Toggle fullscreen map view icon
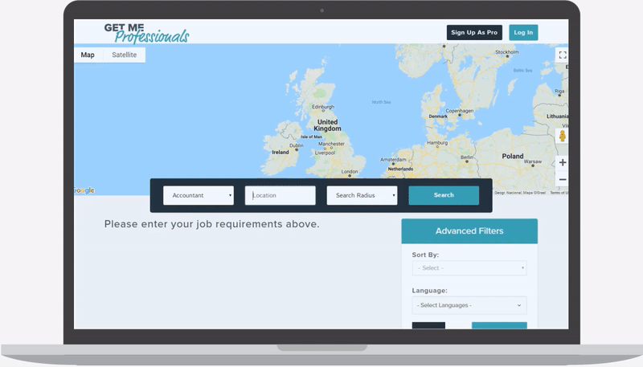The image size is (643, 367). [x=562, y=55]
